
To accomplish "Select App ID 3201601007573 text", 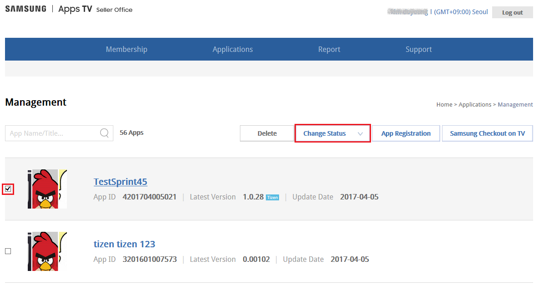I will coord(150,259).
